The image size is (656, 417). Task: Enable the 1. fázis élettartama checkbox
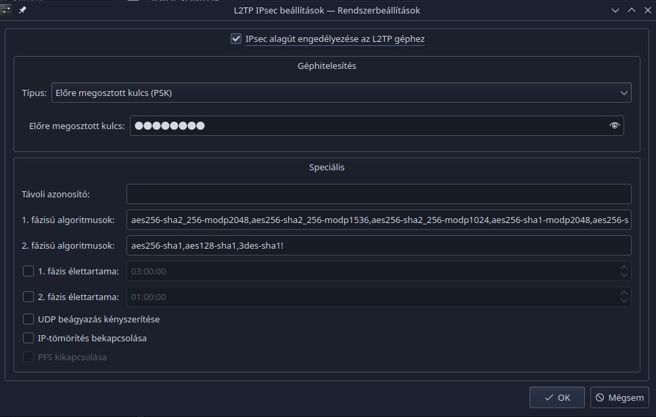28,271
